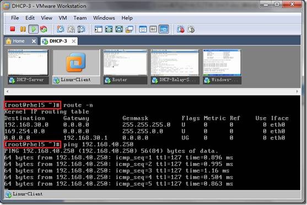Image resolution: width=307 pixels, height=205 pixels.
Task: Click the 255.255.255.0 genmask value
Action: point(147,125)
